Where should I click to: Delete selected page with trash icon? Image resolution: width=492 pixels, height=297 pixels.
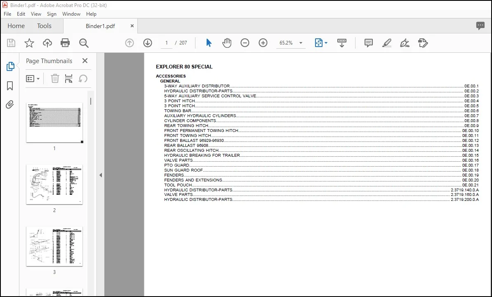(x=55, y=78)
